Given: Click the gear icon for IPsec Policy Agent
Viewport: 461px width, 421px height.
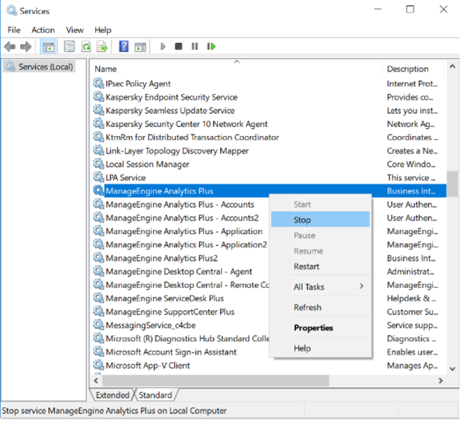Looking at the screenshot, I should coord(99,84).
